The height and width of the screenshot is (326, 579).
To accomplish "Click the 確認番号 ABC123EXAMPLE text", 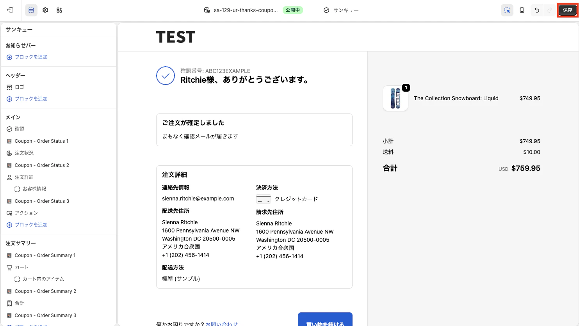I will coord(215,71).
